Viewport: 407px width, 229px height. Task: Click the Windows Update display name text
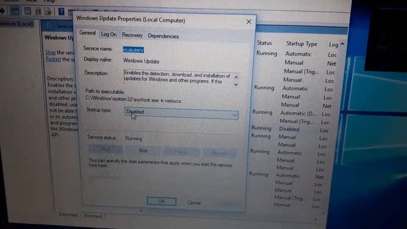[141, 61]
